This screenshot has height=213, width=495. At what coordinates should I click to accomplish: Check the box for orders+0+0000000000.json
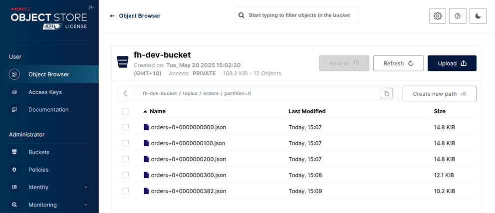125,127
